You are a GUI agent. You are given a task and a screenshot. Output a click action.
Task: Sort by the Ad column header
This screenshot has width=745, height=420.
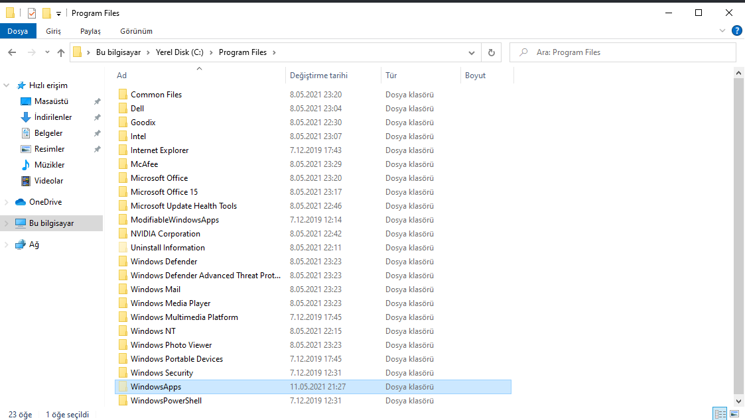pyautogui.click(x=121, y=76)
